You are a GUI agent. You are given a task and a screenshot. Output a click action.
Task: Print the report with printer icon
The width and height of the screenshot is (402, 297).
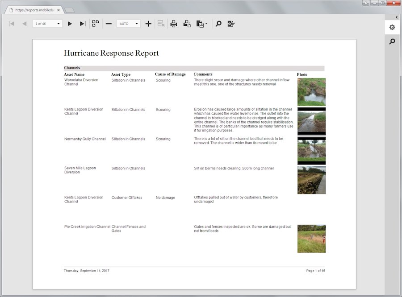click(174, 24)
